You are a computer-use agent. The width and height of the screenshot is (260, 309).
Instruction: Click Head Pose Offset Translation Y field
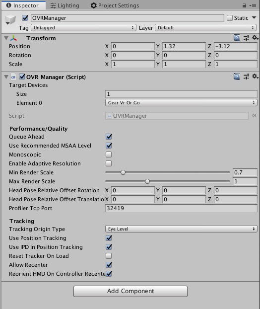[184, 199]
